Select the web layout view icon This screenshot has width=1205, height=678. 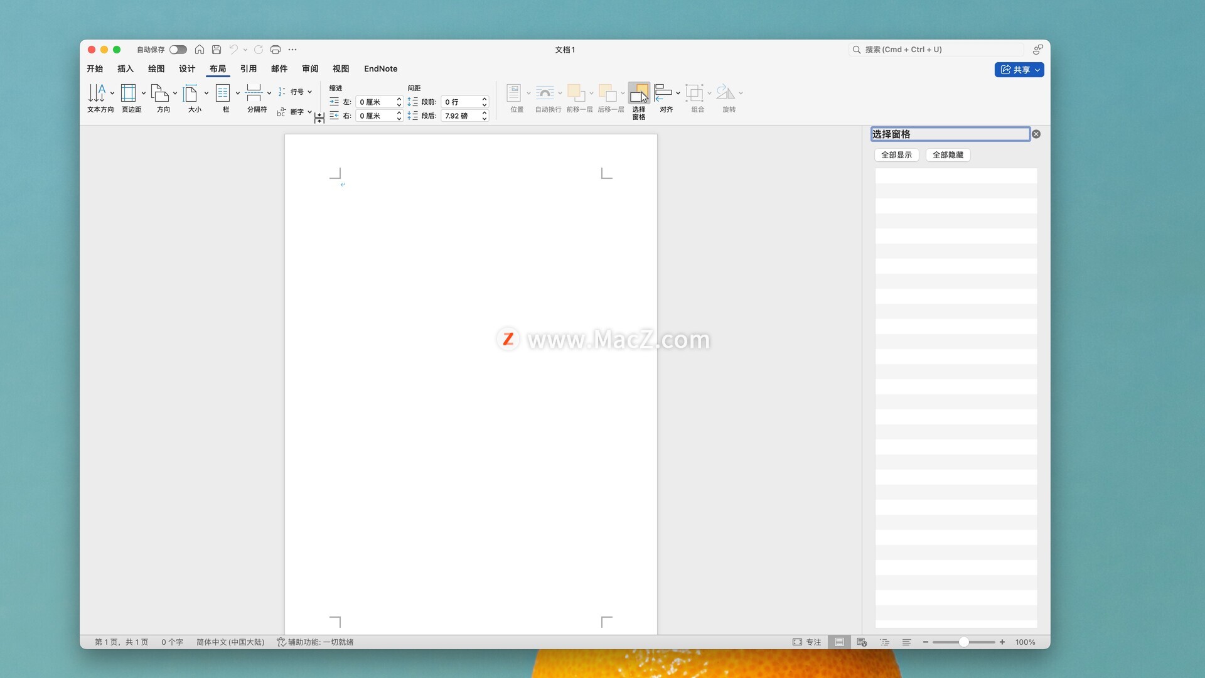pyautogui.click(x=862, y=642)
